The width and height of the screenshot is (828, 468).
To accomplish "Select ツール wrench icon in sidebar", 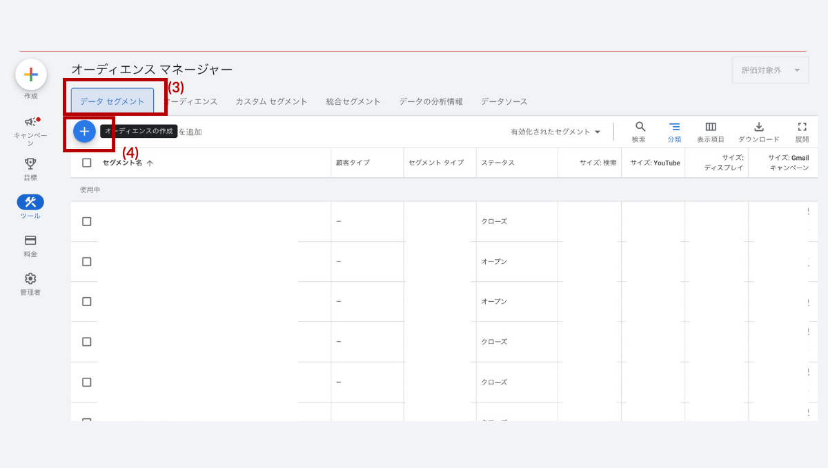I will (x=30, y=202).
